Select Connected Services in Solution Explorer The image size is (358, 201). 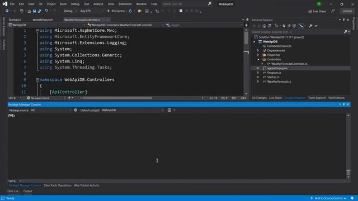(x=279, y=46)
